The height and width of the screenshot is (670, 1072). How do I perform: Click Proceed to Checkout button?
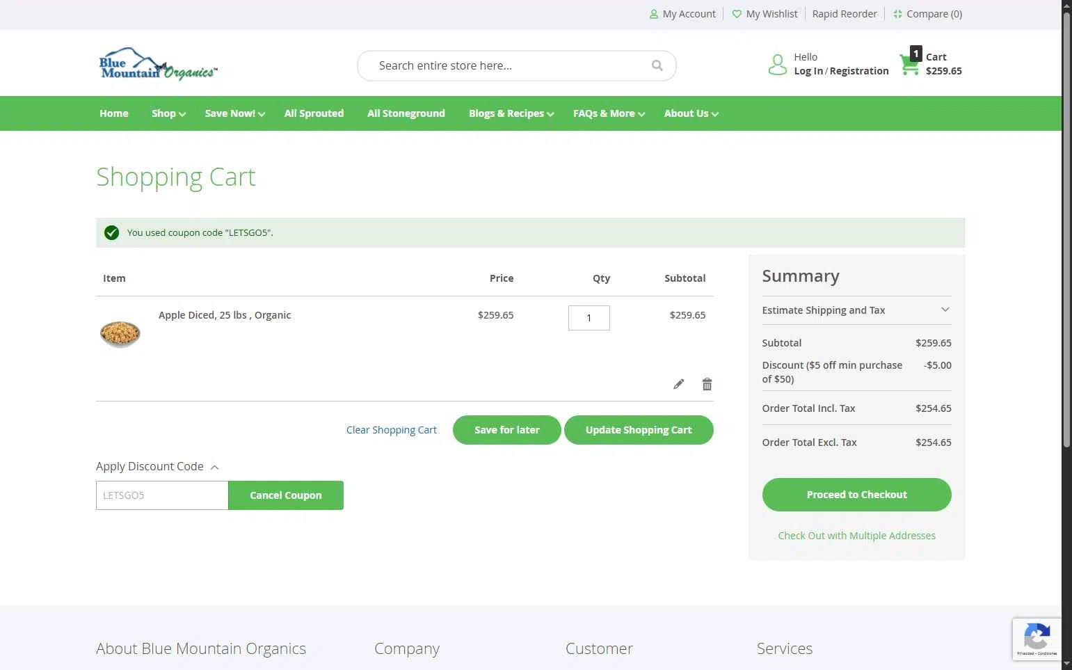857,495
